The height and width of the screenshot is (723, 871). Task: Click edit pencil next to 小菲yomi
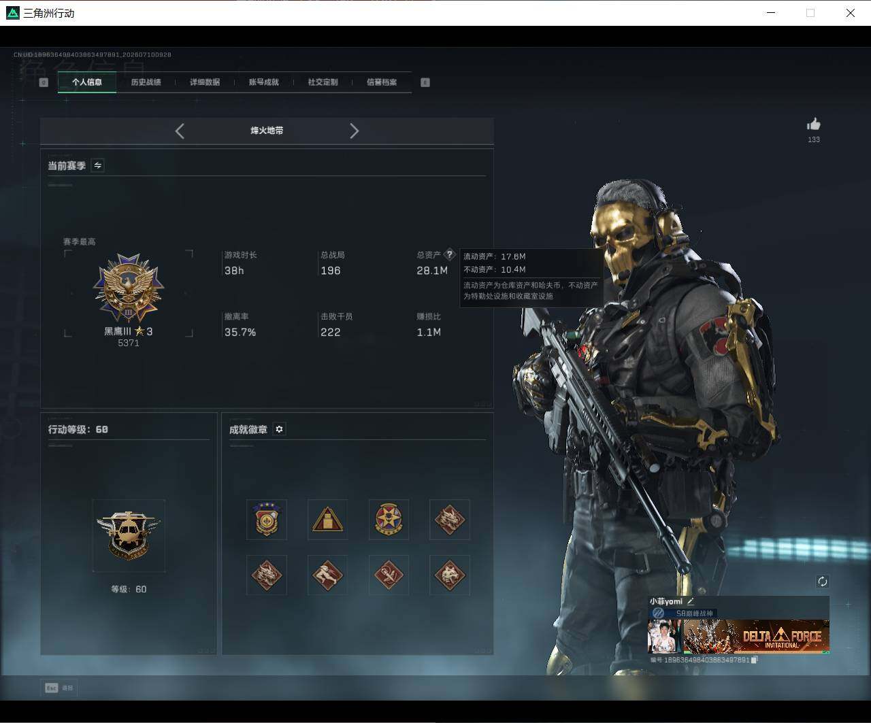point(691,601)
